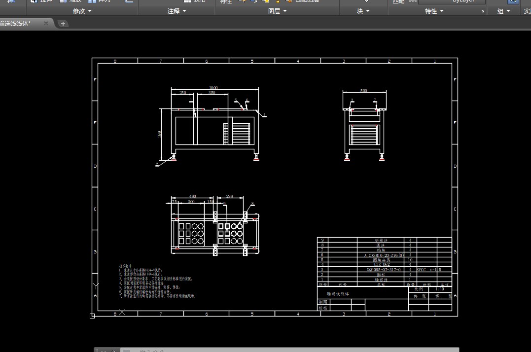This screenshot has height=352, width=531.
Task: Click the 制图 cell in title block
Action: pyautogui.click(x=323, y=302)
